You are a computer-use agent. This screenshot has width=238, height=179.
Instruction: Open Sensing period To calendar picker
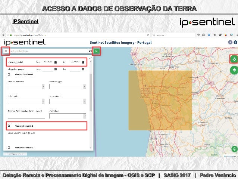click(x=83, y=62)
